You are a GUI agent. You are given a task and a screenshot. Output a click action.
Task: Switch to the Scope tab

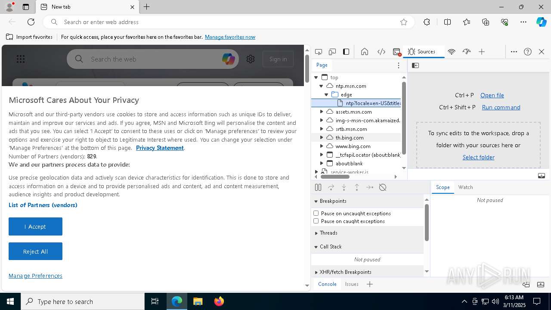pyautogui.click(x=443, y=187)
